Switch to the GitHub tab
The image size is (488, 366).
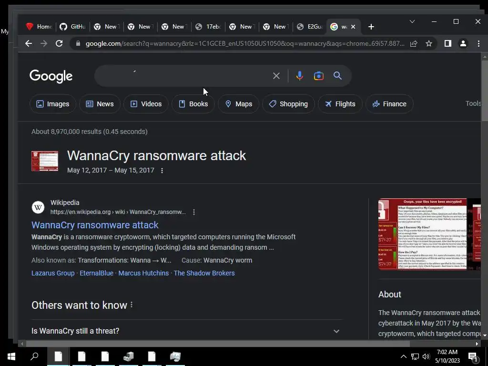point(73,27)
